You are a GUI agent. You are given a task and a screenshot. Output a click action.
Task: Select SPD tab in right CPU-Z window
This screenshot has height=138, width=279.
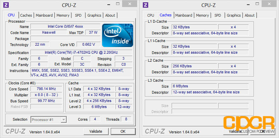[x=217, y=15]
